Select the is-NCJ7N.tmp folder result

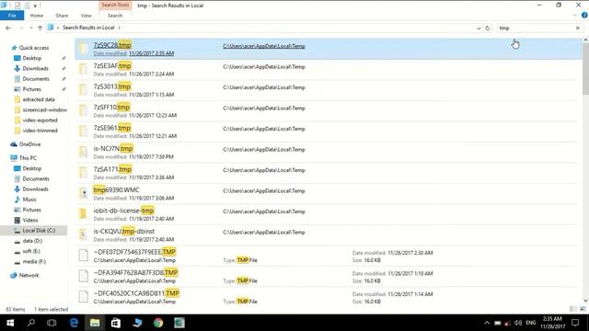pyautogui.click(x=328, y=153)
